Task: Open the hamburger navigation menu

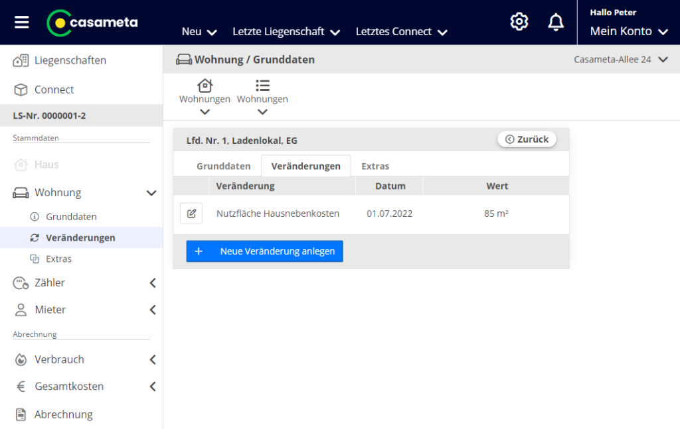Action: 22,22
